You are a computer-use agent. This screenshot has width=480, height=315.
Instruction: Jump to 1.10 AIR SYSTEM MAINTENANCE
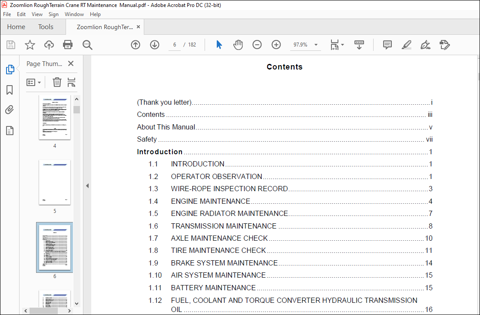(x=290, y=275)
